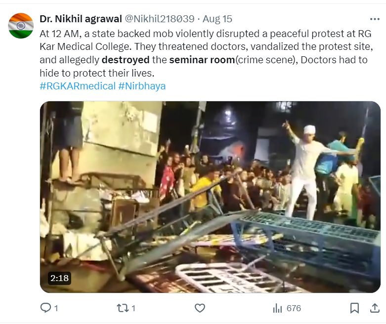Click the 2:18 video duration badge
386x324 pixels.
coord(59,278)
